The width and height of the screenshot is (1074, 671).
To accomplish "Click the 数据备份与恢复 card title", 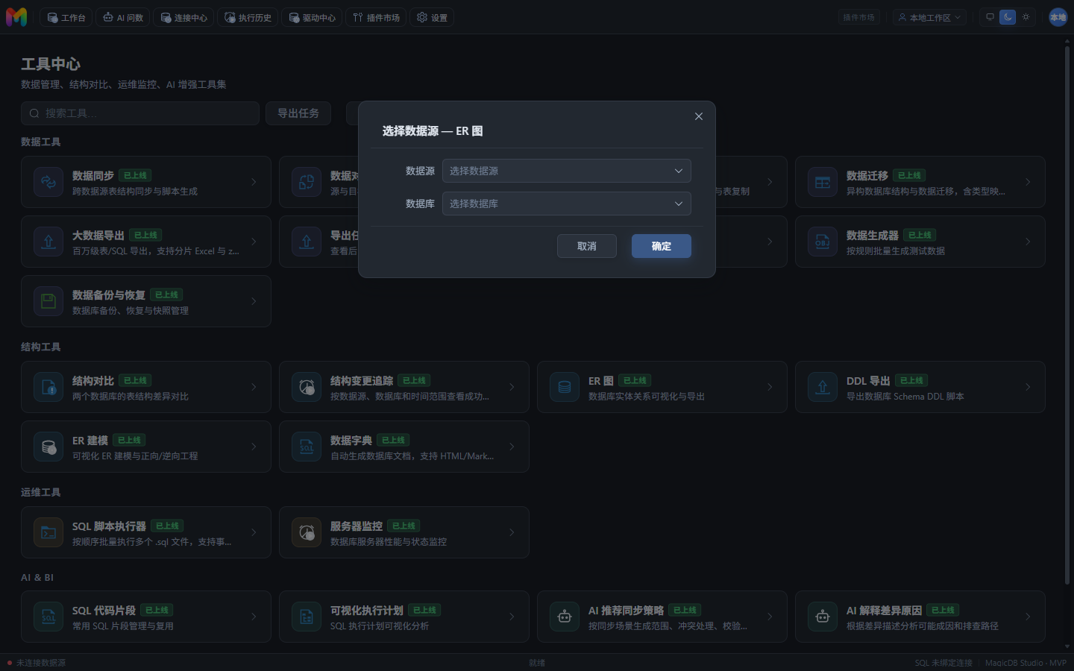I will [x=109, y=294].
